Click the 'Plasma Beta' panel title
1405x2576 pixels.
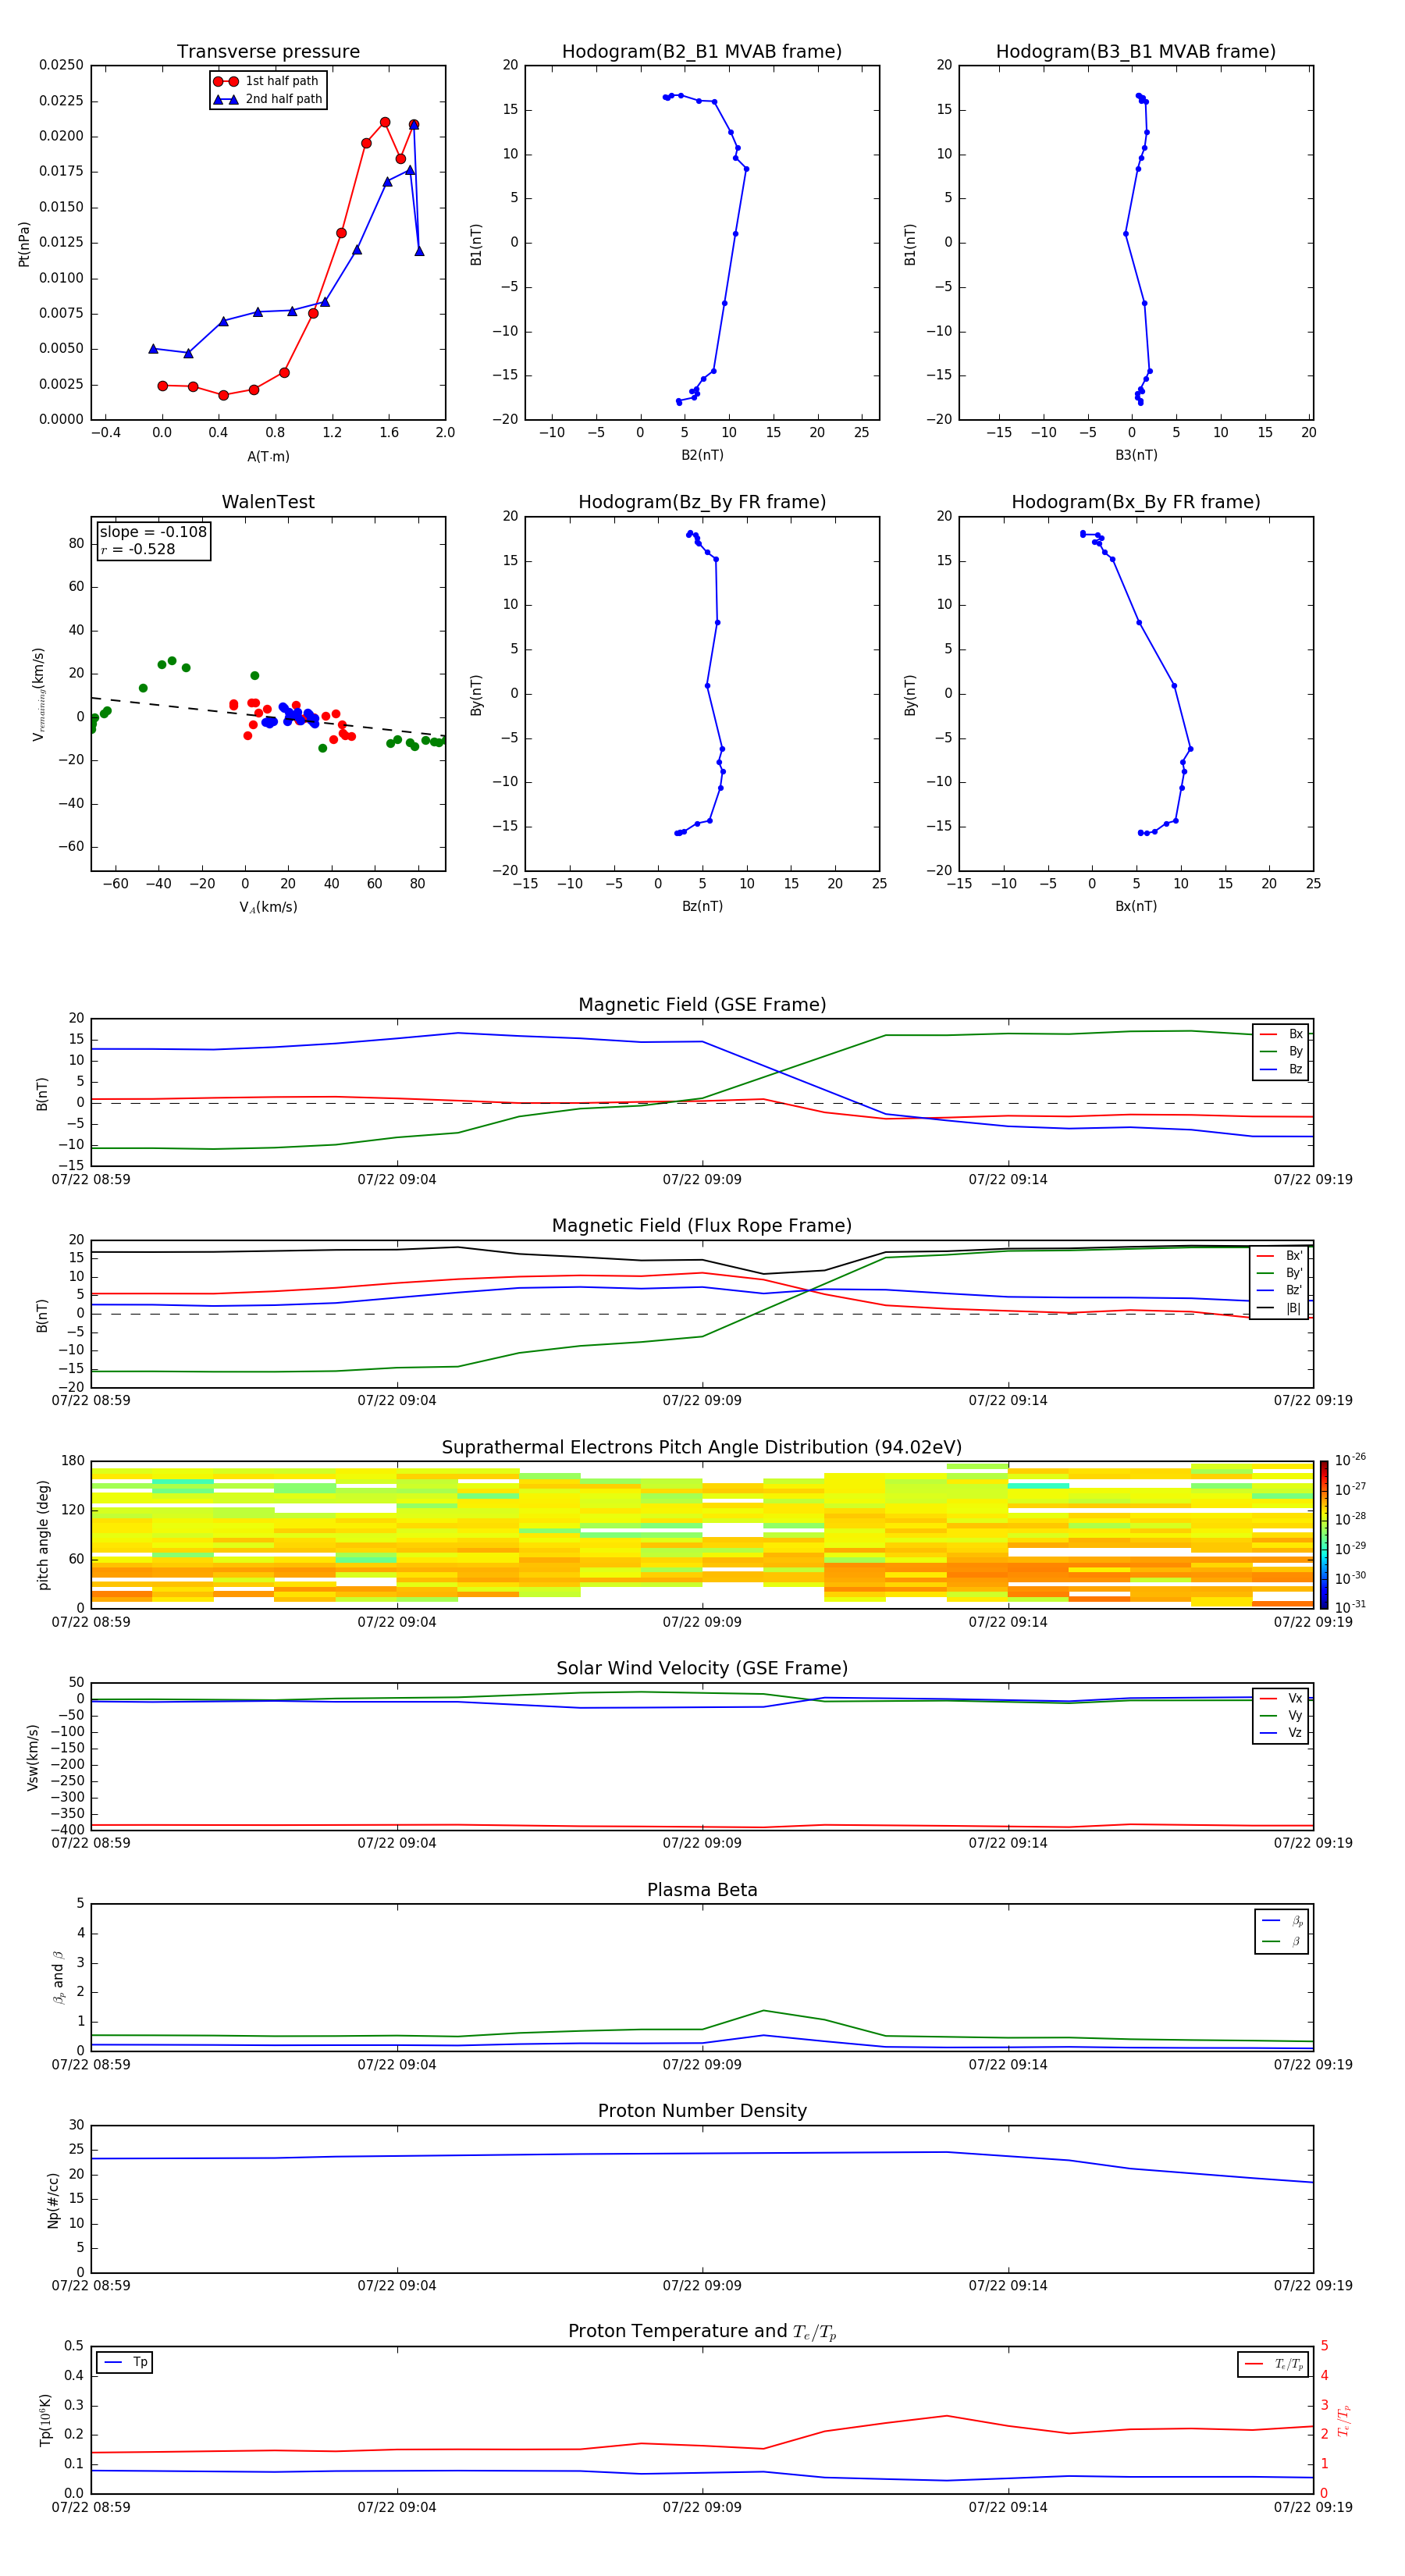point(702,1891)
